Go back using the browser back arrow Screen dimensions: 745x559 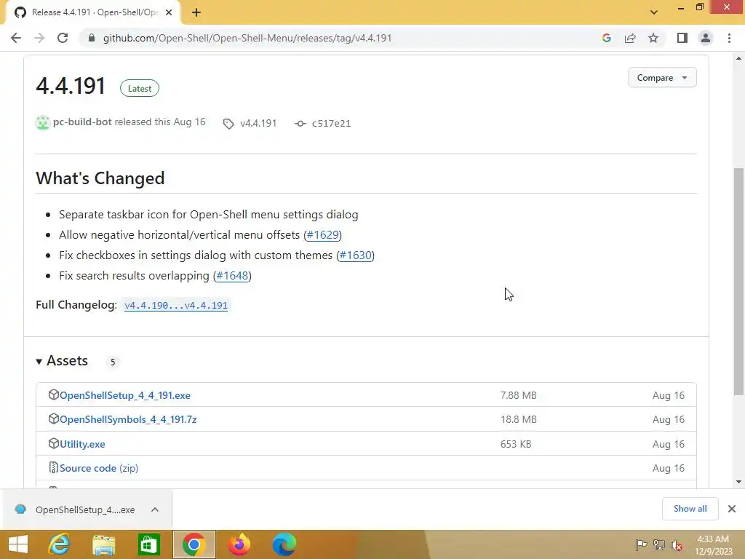coord(16,38)
